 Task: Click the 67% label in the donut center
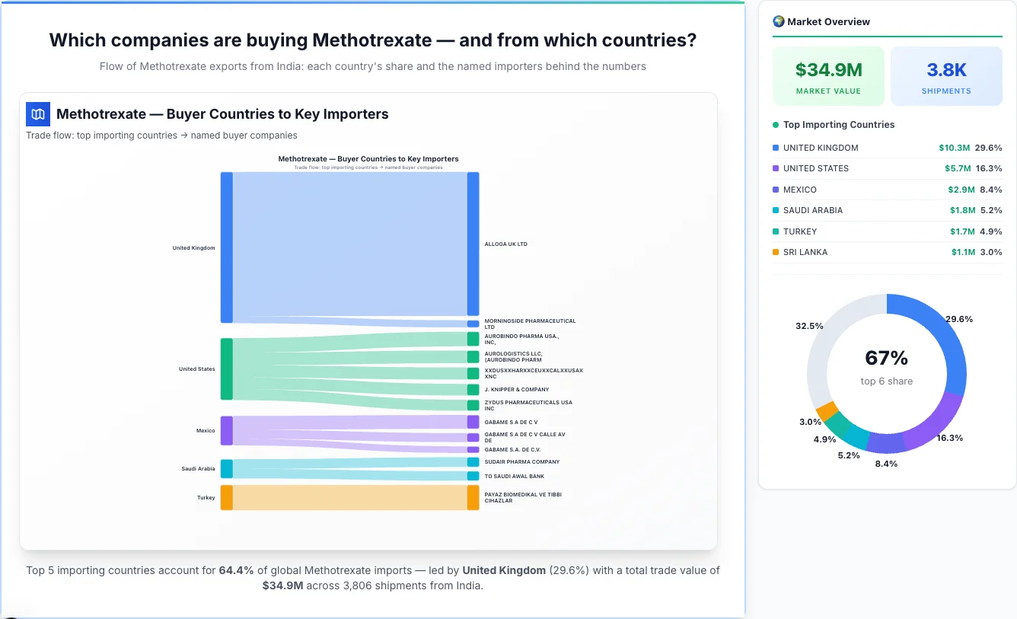pyautogui.click(x=886, y=358)
